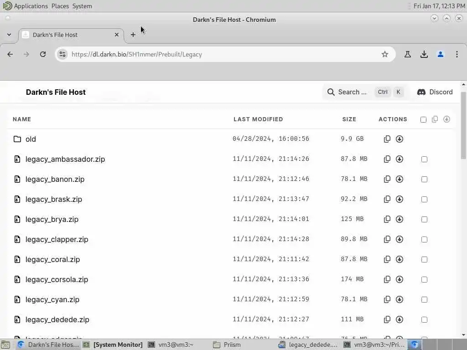This screenshot has height=350, width=467.
Task: Open Chrome Labs flask icon
Action: (x=407, y=54)
